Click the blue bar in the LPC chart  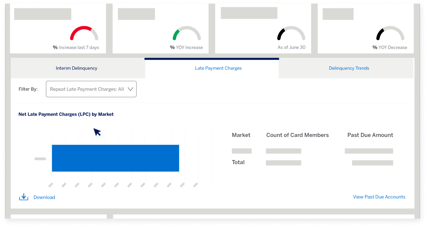click(x=115, y=158)
